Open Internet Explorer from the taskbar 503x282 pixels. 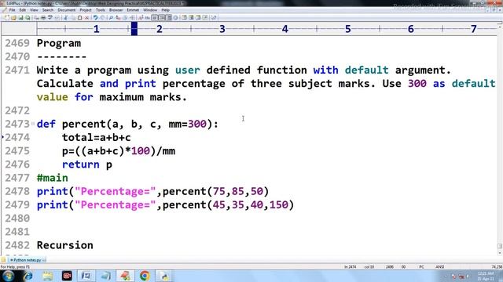[x=28, y=276]
